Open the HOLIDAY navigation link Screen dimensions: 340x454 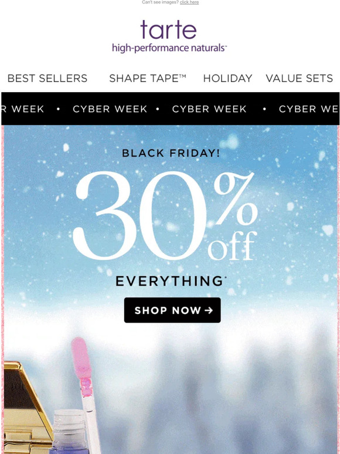click(x=227, y=78)
